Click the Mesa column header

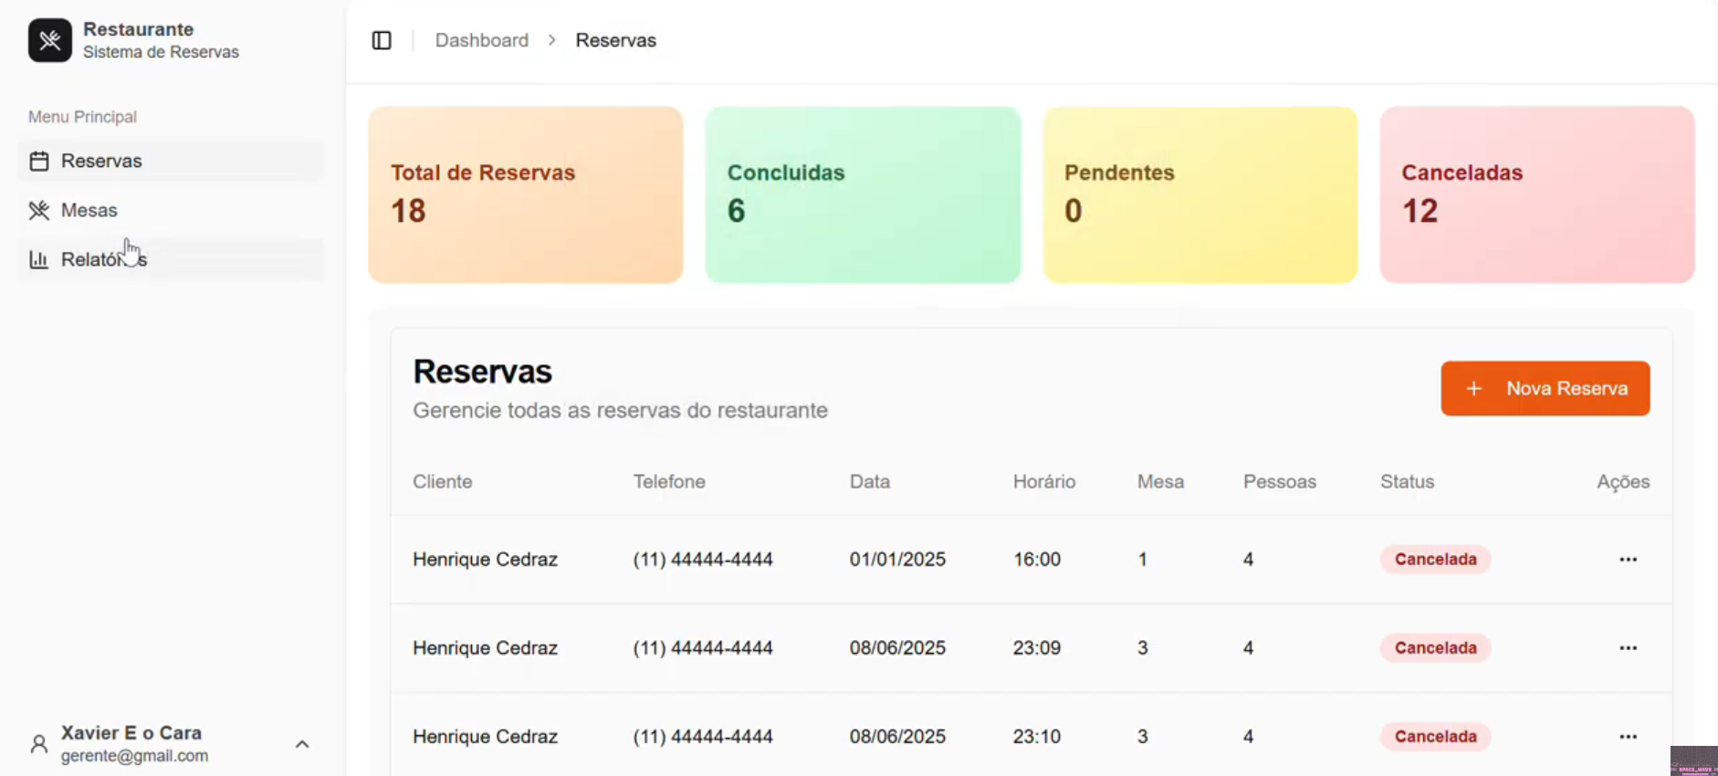point(1160,482)
